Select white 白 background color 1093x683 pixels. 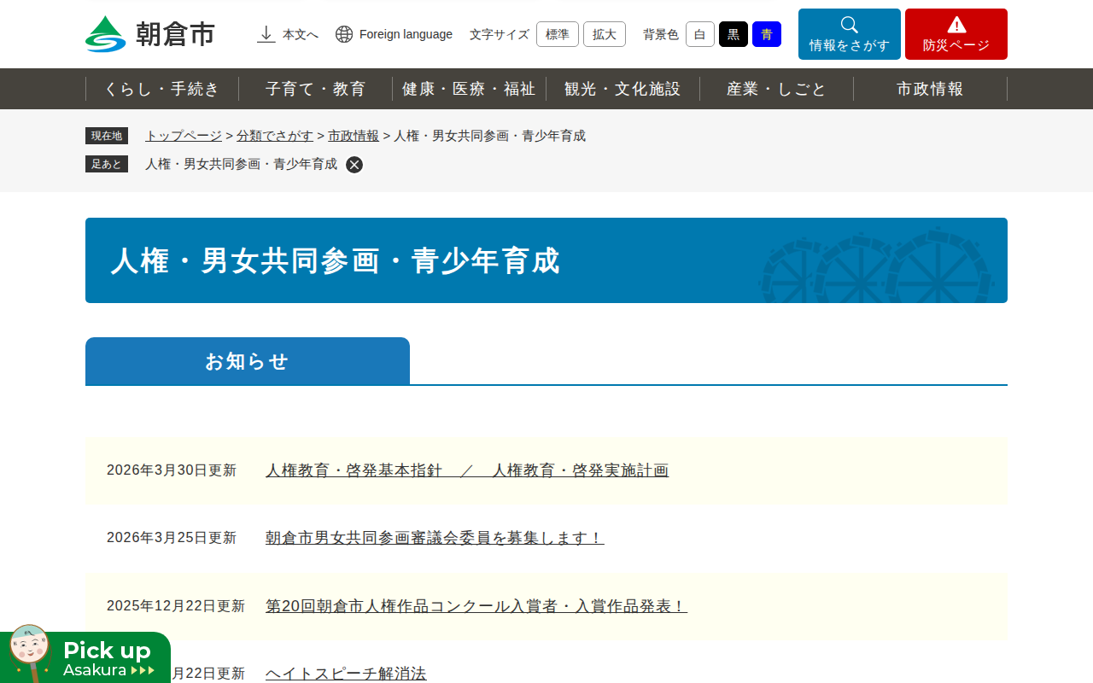699,34
